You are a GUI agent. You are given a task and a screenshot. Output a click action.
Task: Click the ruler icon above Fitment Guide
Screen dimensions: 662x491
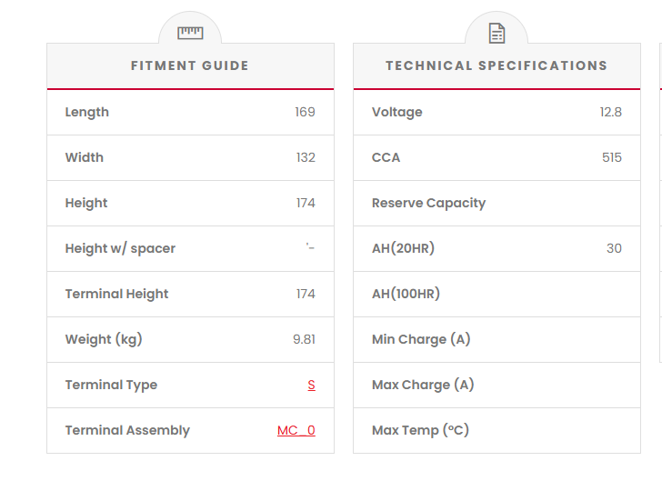click(190, 33)
